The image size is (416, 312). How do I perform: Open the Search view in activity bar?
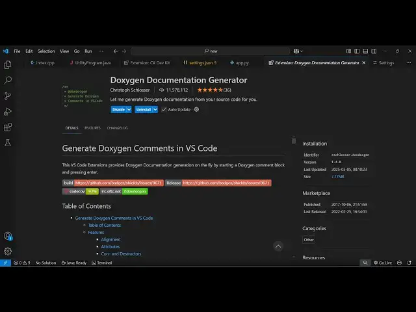point(8,80)
